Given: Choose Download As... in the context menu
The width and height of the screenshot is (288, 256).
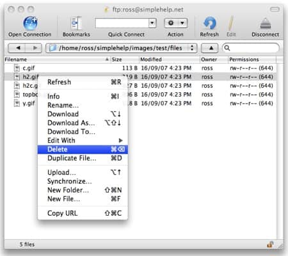Looking at the screenshot, I should click(83, 123).
